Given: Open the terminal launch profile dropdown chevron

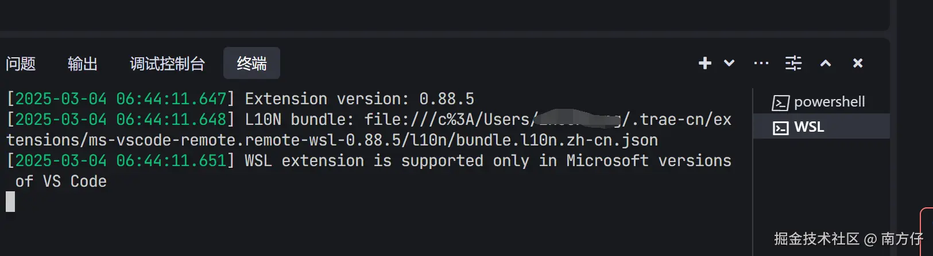Looking at the screenshot, I should point(729,63).
